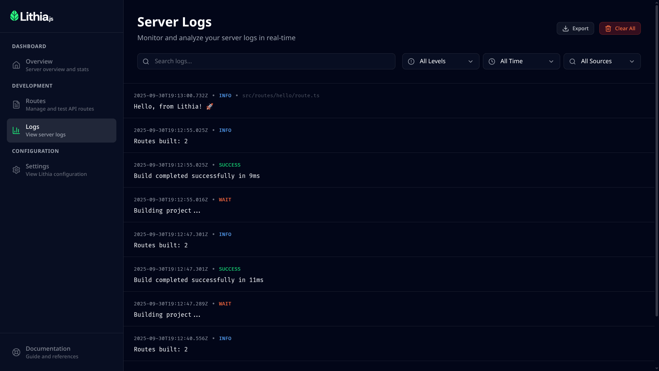Click the magnifier icon in search box
This screenshot has width=659, height=371.
[x=146, y=61]
